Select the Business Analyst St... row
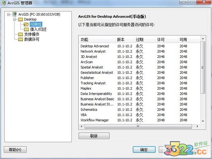This screenshot has width=212, height=159. coord(139,104)
